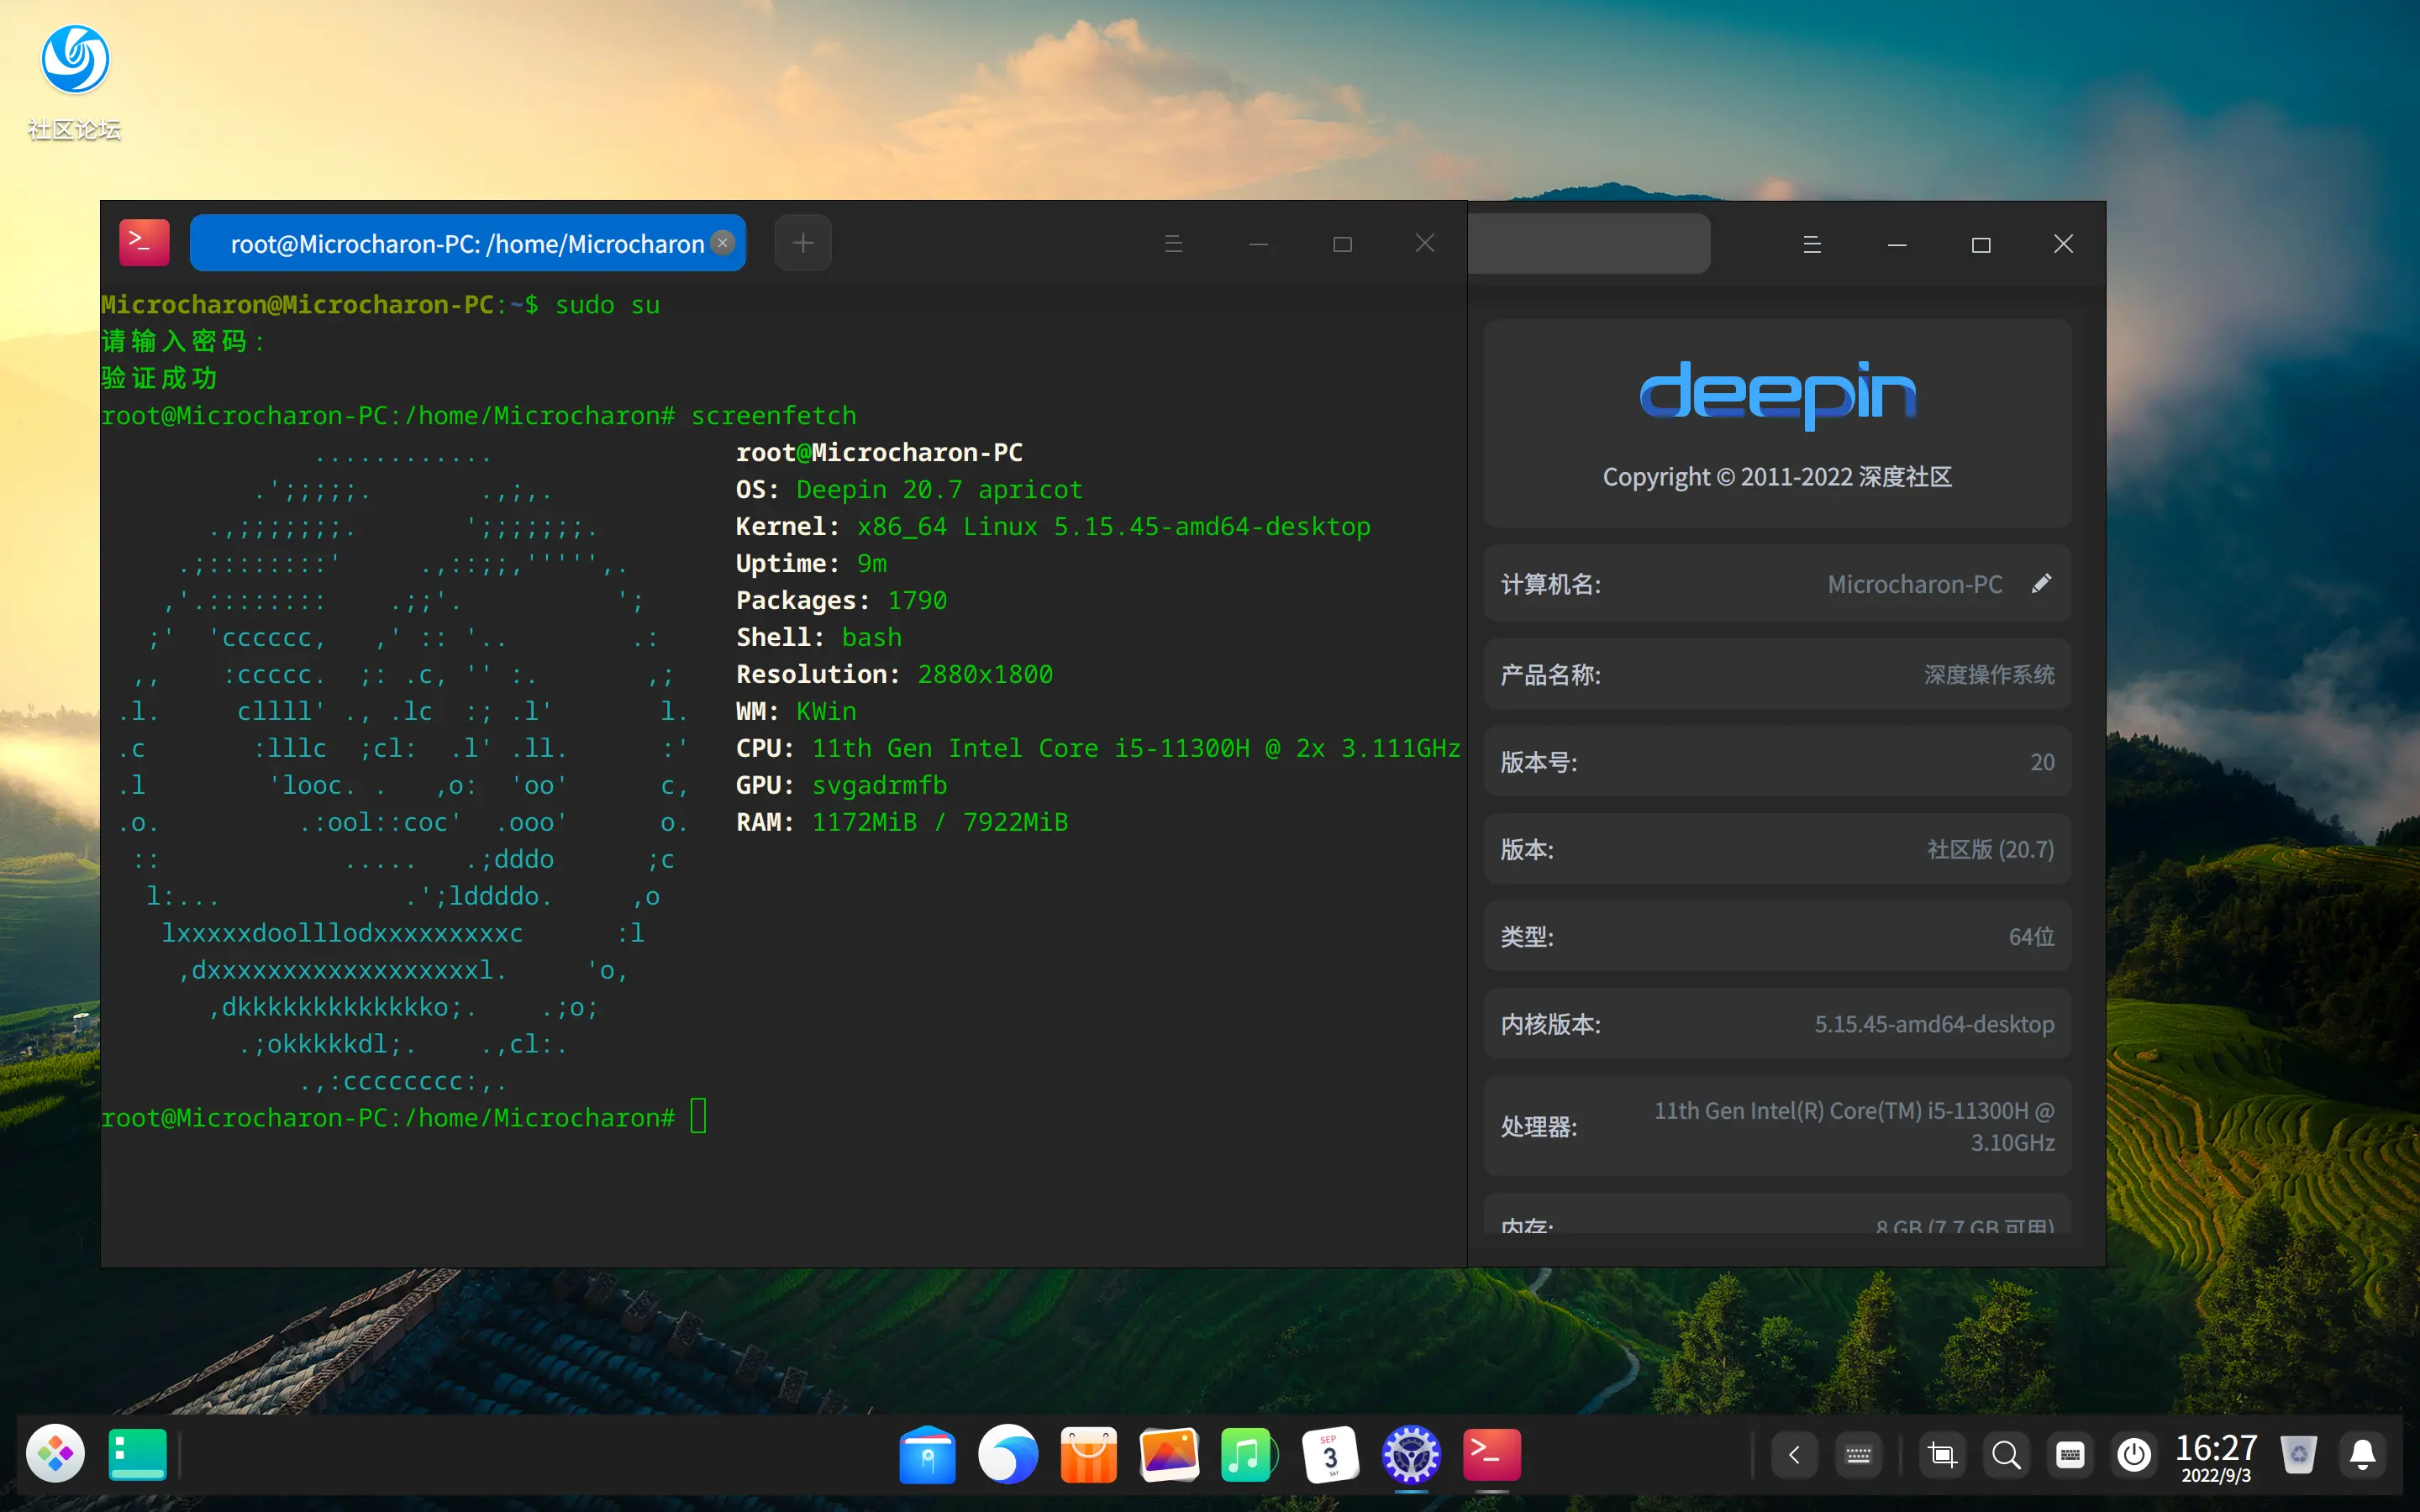The height and width of the screenshot is (1512, 2420).
Task: Select the 类型 64位 row
Action: click(x=1777, y=937)
